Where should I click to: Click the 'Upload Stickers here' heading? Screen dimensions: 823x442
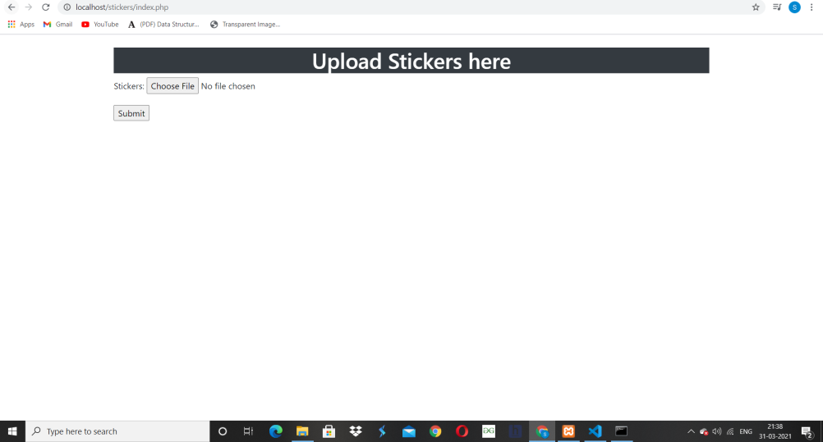411,62
